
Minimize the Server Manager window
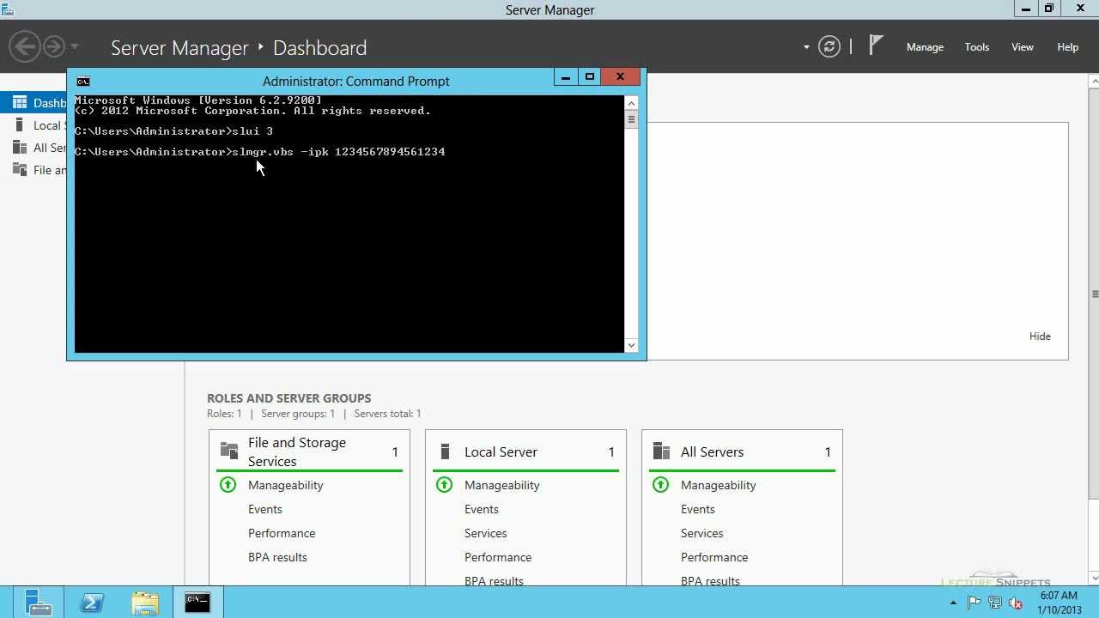click(1025, 8)
